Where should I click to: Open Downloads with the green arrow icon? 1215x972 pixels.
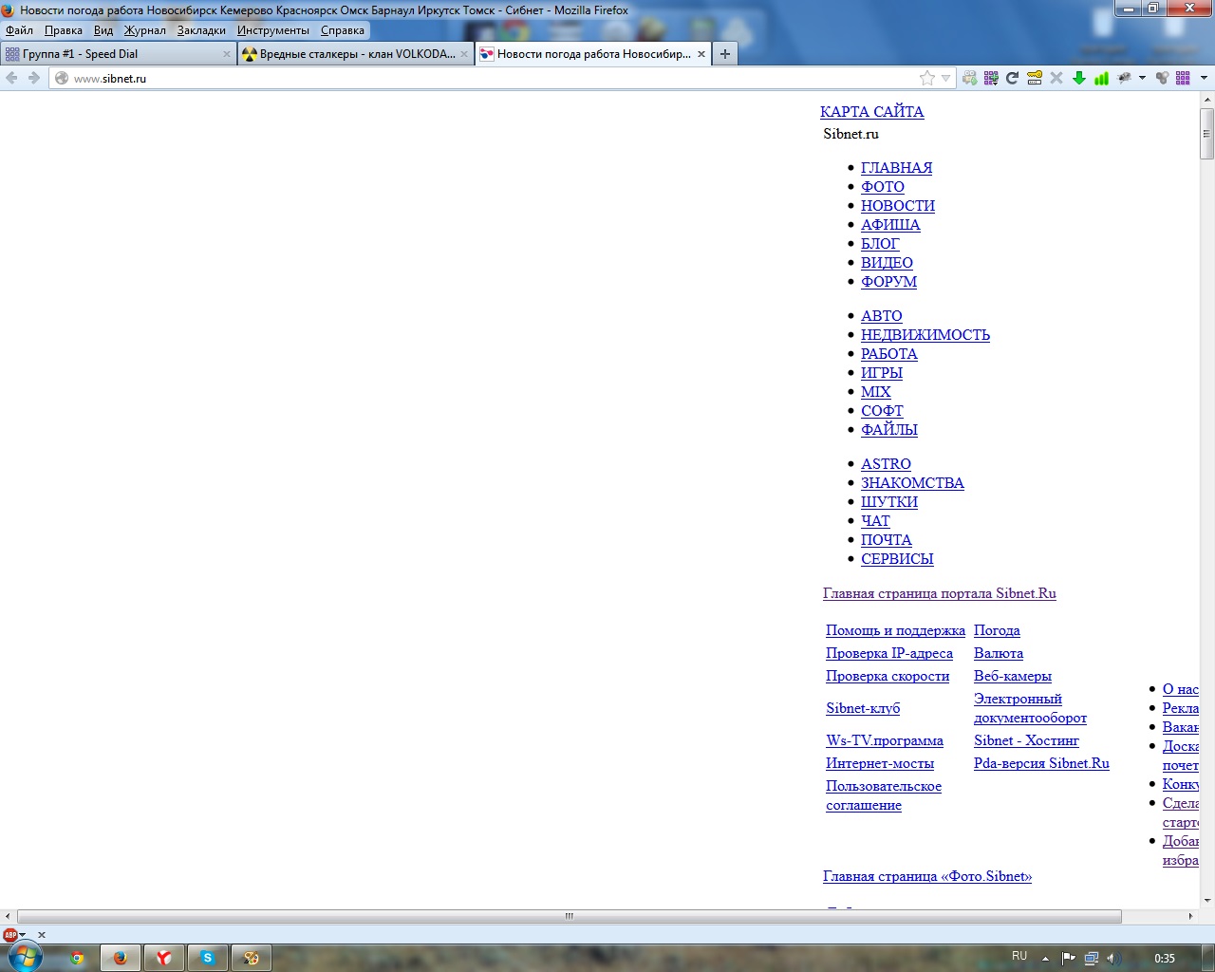click(1079, 78)
